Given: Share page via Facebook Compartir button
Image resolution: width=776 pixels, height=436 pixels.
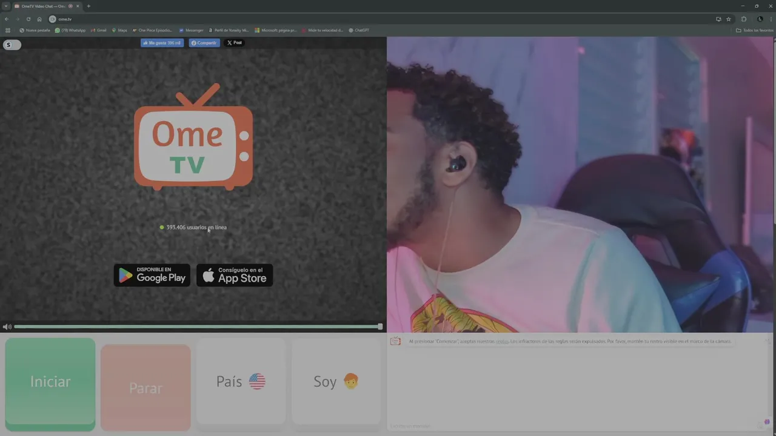Looking at the screenshot, I should (204, 43).
